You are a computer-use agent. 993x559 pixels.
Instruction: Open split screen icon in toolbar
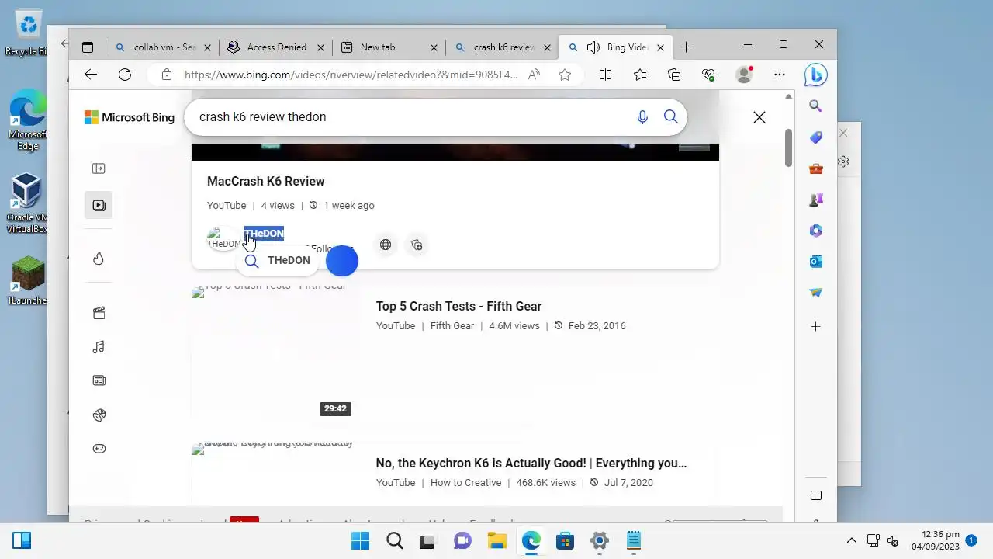click(605, 75)
